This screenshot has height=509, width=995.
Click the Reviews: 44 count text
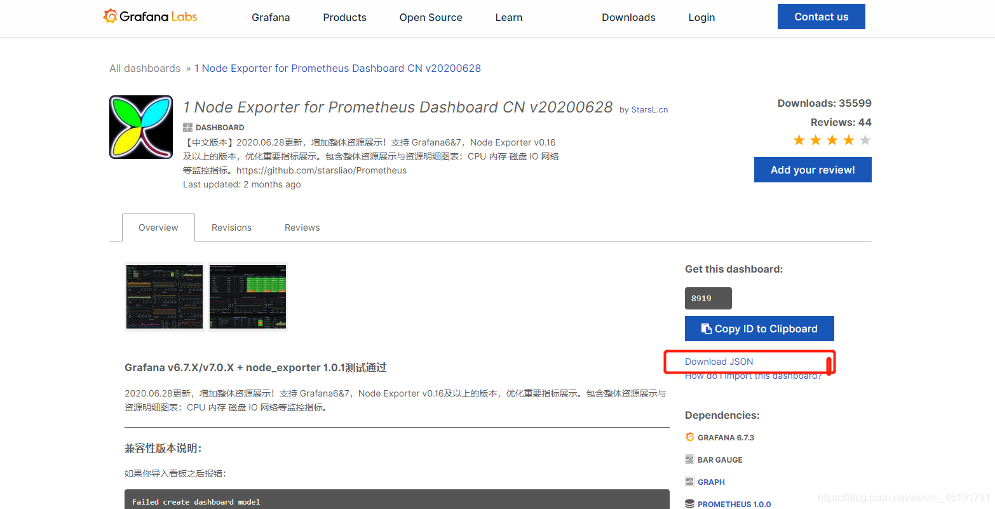pos(841,122)
